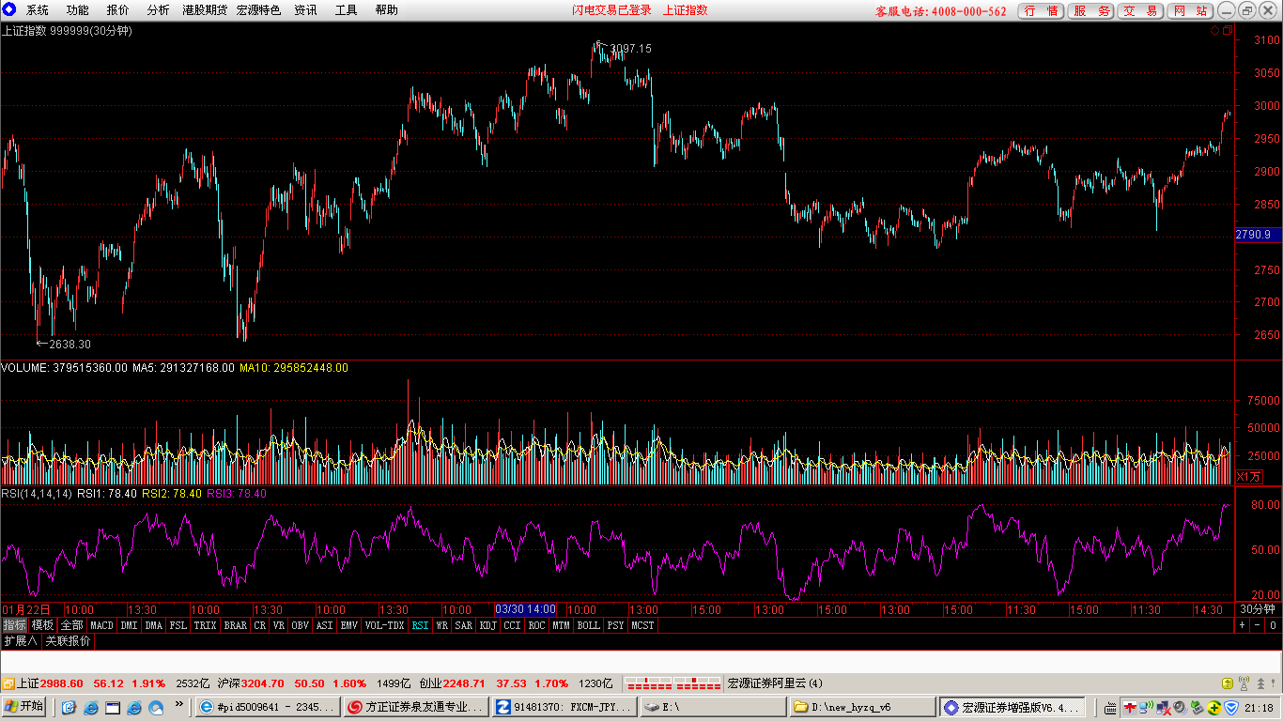Viewport: 1283px width, 721px height.
Task: Open the 系统 menu
Action: tap(38, 10)
